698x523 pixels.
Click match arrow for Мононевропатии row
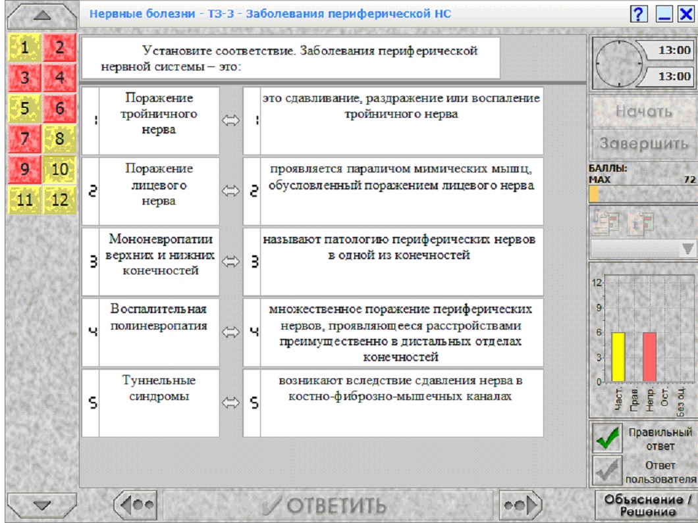tap(230, 262)
